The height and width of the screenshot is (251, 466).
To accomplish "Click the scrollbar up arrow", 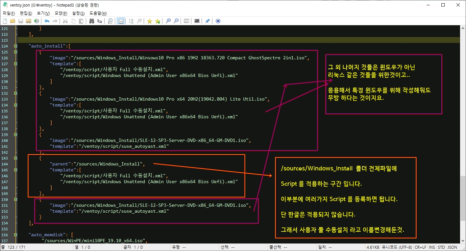I will pyautogui.click(x=463, y=28).
